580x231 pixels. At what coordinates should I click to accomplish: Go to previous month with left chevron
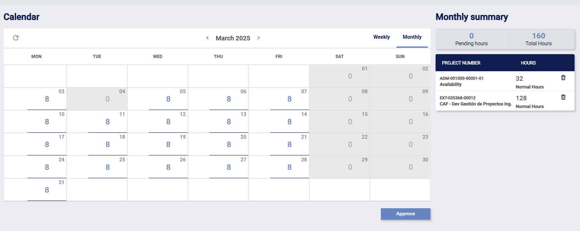click(208, 38)
